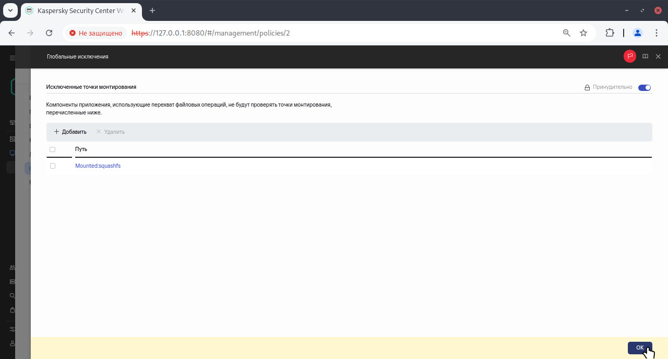Reload the current page

(49, 33)
